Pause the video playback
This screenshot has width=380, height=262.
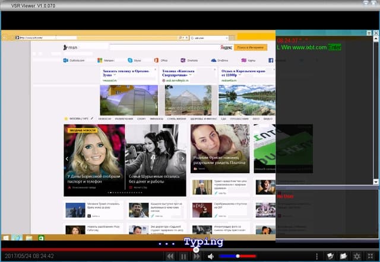183,256
